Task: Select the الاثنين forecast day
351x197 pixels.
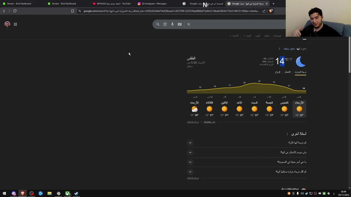Action: pos(224,109)
